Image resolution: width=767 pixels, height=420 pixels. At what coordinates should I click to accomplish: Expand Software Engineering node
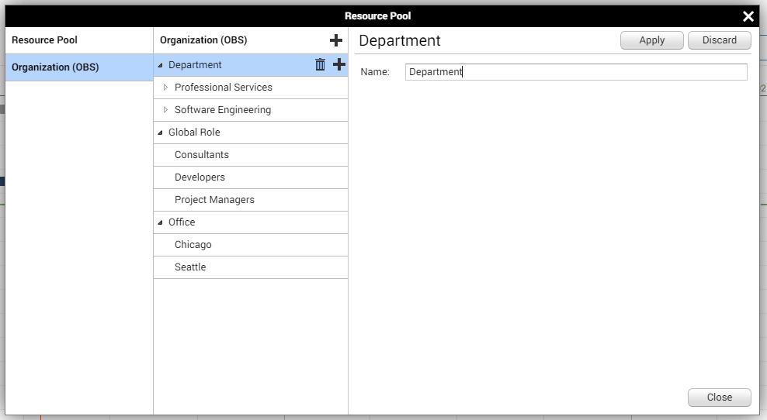pos(166,110)
